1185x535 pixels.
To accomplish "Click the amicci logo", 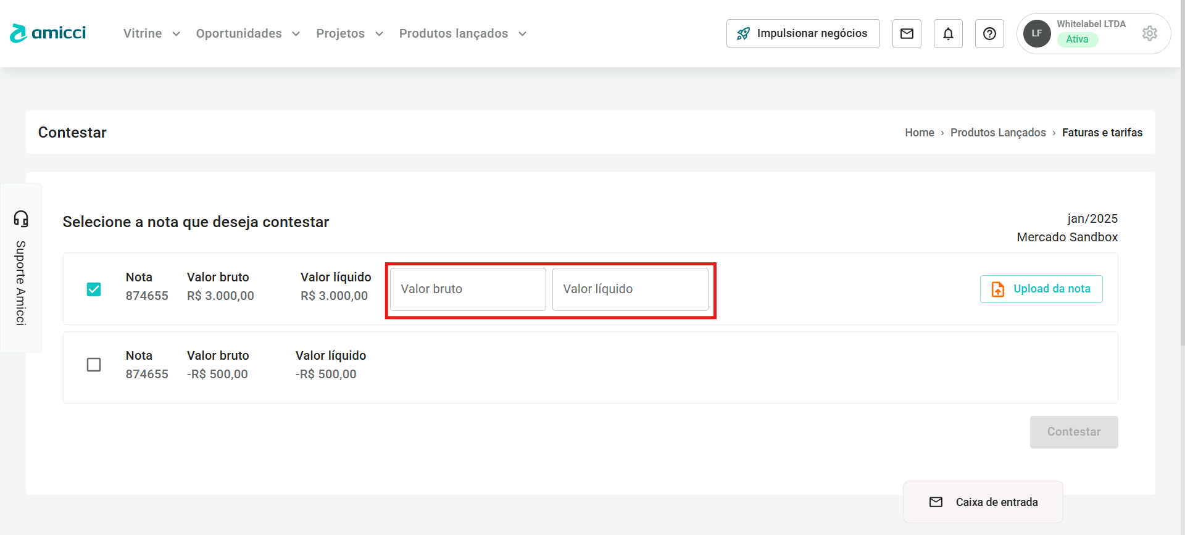I will click(48, 33).
